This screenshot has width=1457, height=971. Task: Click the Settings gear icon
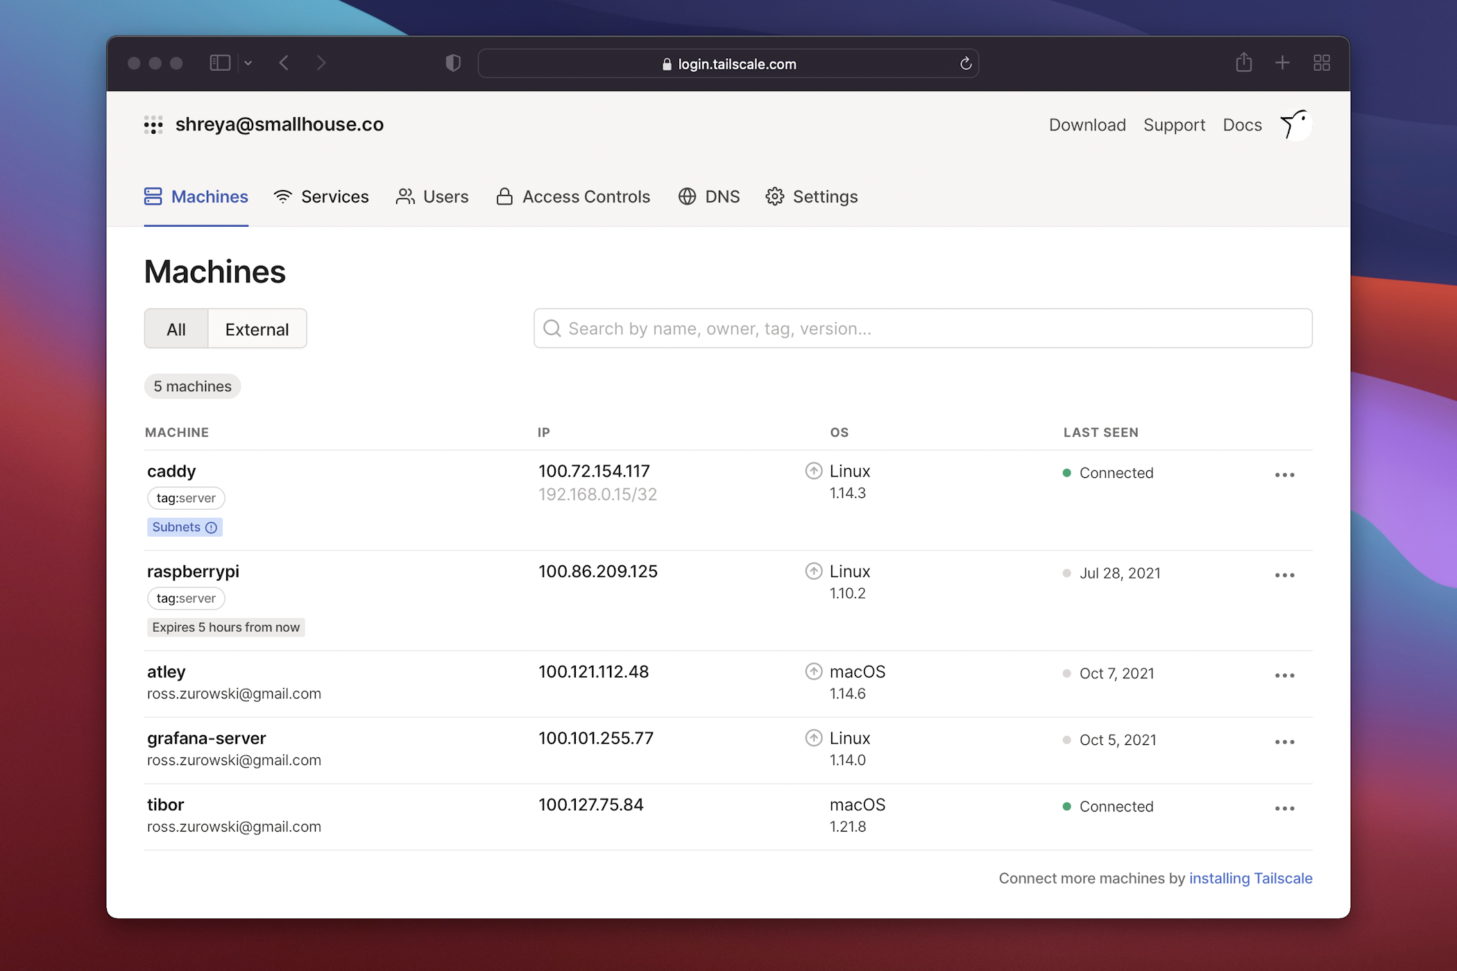click(x=775, y=196)
